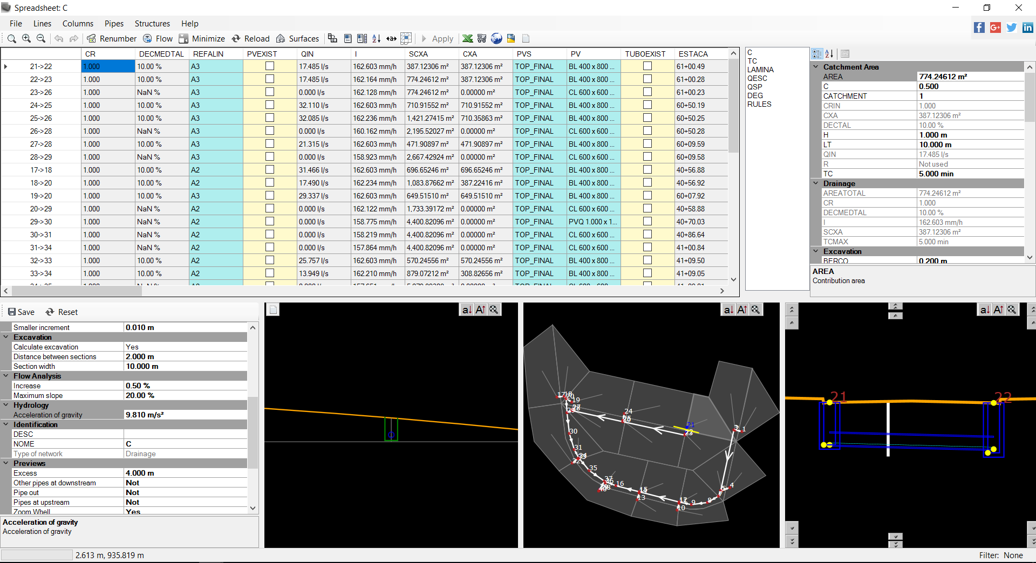Click the globe icon in toolbar
Viewport: 1036px width, 563px height.
click(x=496, y=38)
